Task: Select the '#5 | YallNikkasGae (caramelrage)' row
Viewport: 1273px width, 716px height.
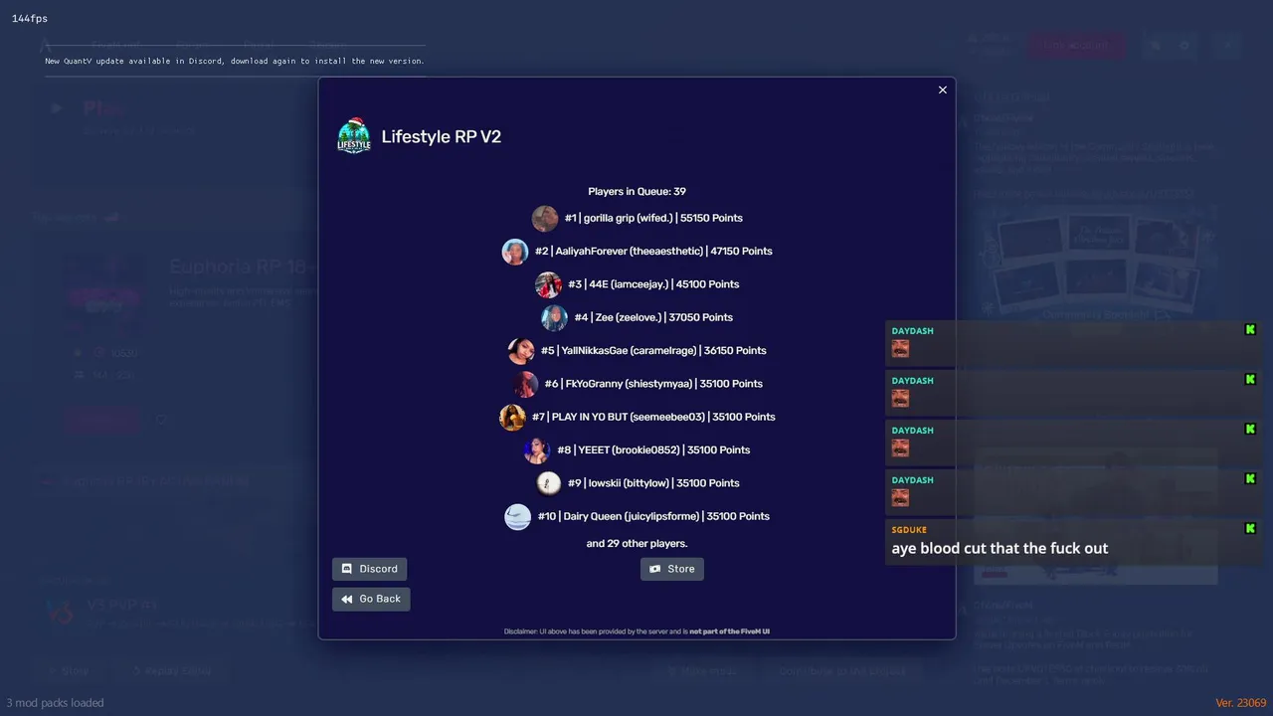Action: [x=637, y=350]
